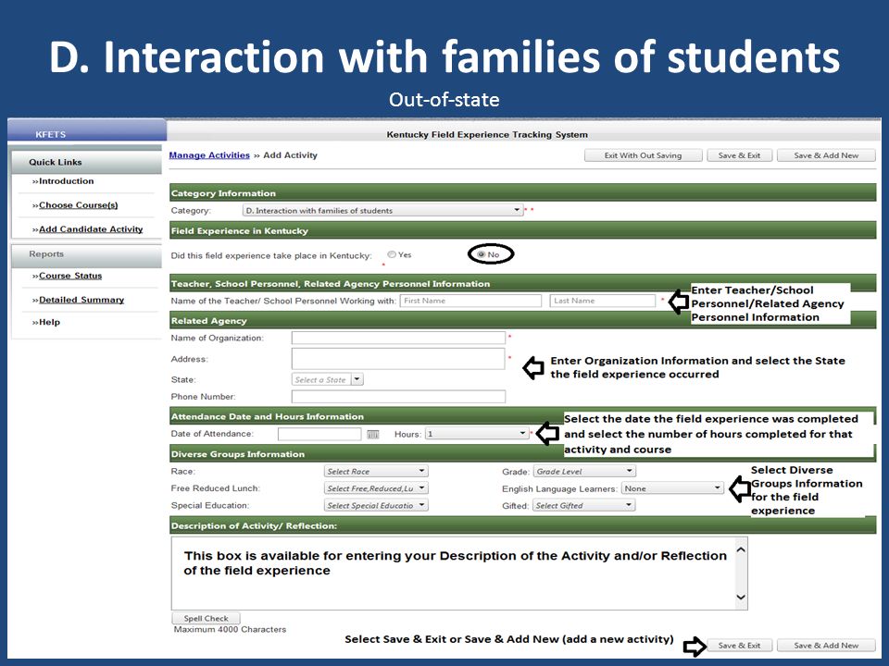889x666 pixels.
Task: Open the Grade Level dropdown
Action: (x=584, y=471)
